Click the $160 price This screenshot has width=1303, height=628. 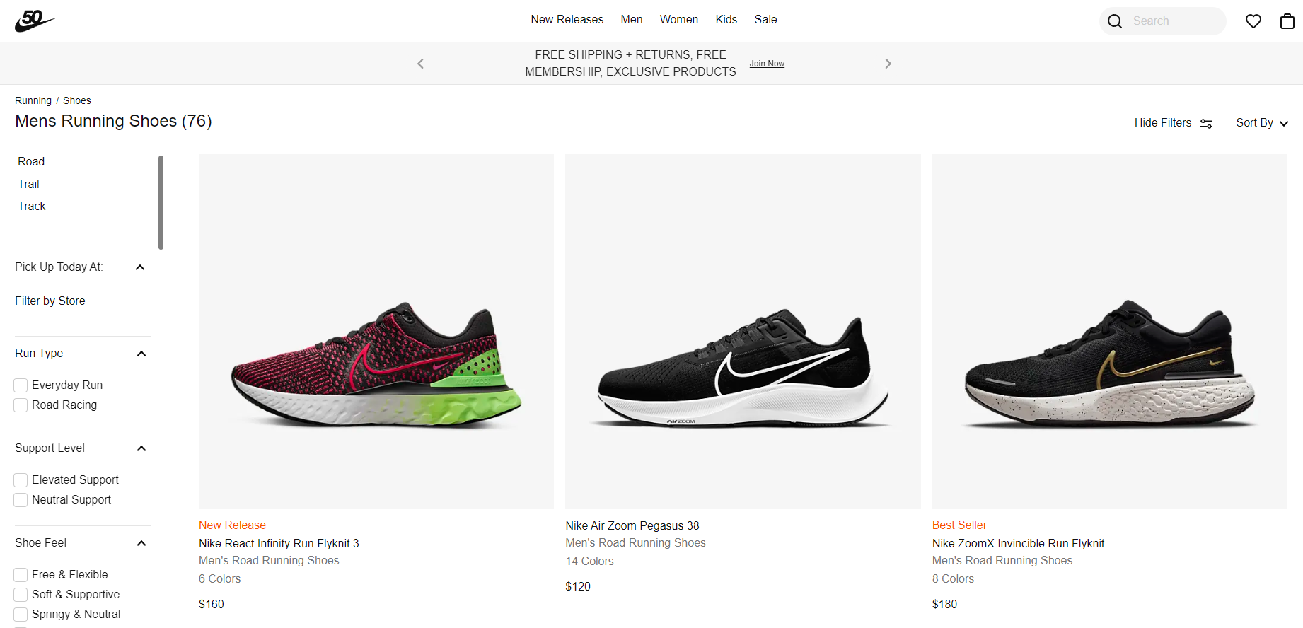coord(212,605)
